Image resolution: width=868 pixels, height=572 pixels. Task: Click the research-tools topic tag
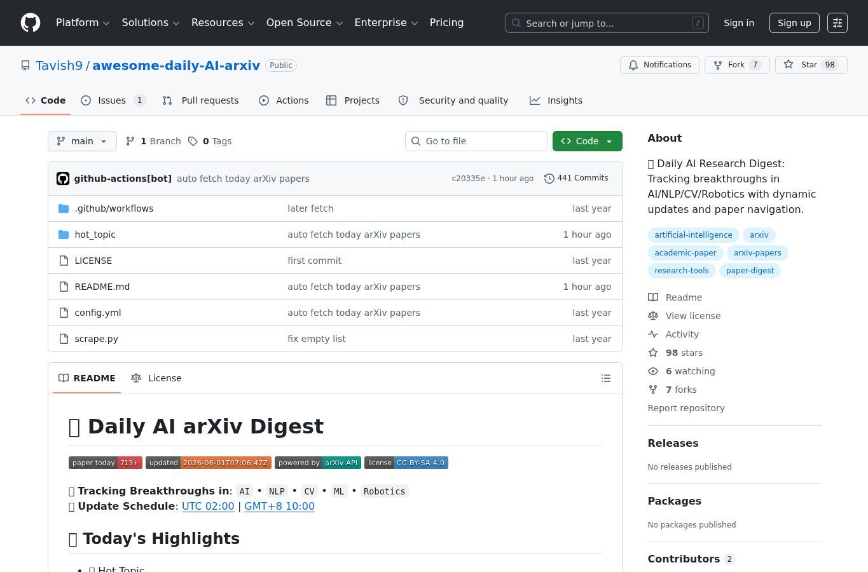(x=682, y=271)
